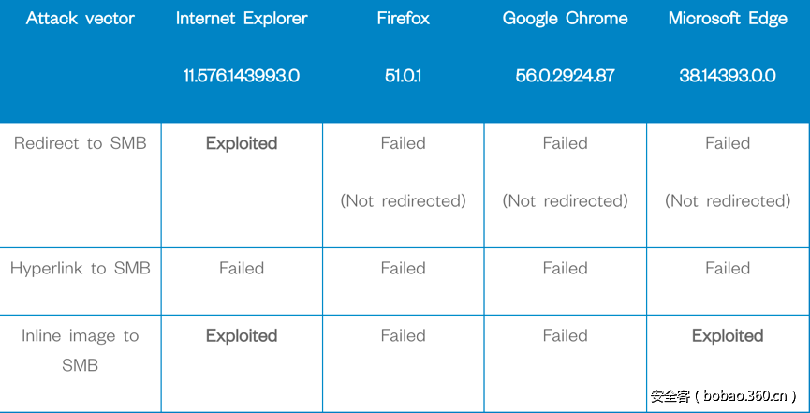Click "(Not redirected)" under Google Chrome
The image size is (810, 413).
565,200
